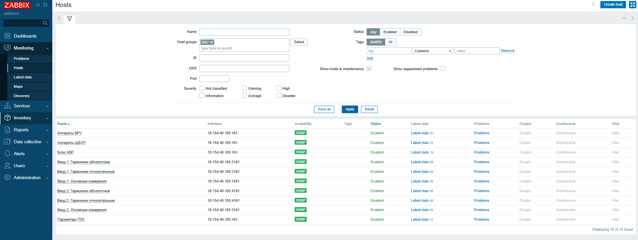Click SNMP badge for Аппараты ВРУ
638x240 pixels.
click(x=300, y=133)
